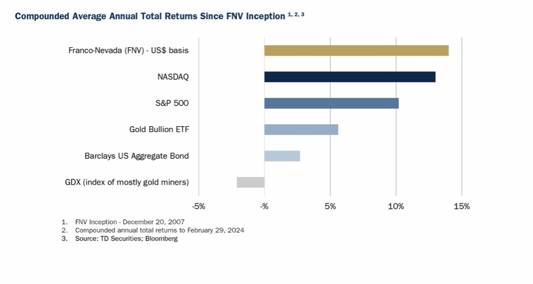Click the -5% axis tick label
The height and width of the screenshot is (284, 533).
198,206
